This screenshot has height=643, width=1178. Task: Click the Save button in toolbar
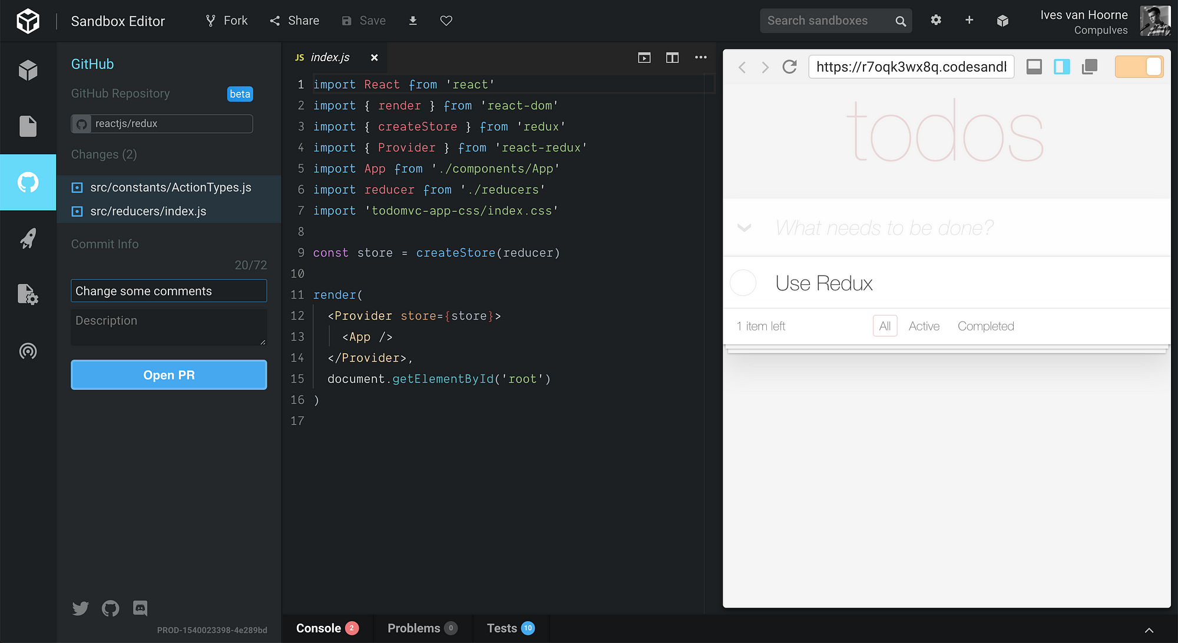coord(363,20)
